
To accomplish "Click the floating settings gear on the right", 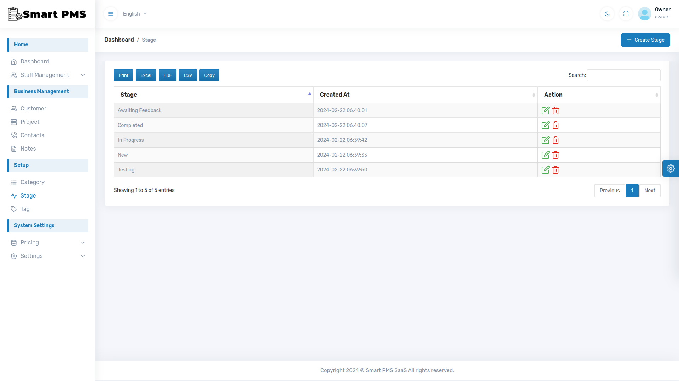I will (x=671, y=168).
